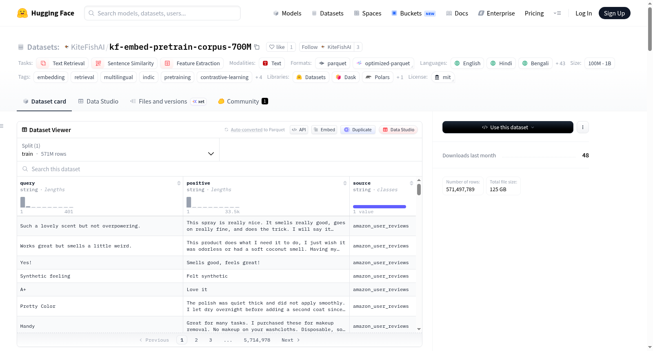Open the Datasets navigation item
Image resolution: width=653 pixels, height=351 pixels.
327,13
